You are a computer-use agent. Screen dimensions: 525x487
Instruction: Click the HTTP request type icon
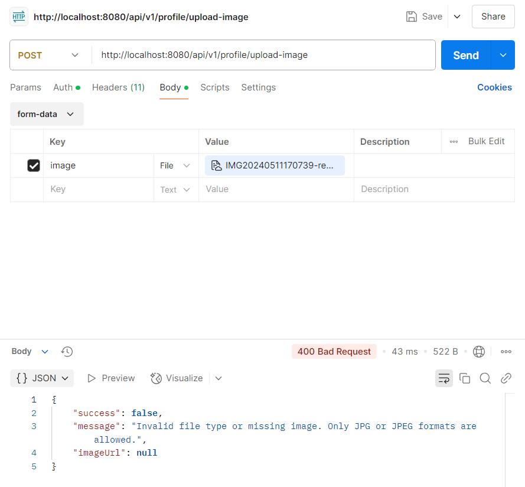(19, 17)
